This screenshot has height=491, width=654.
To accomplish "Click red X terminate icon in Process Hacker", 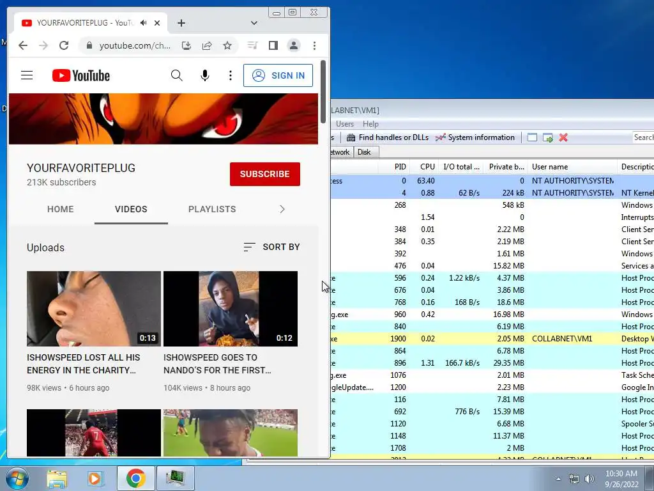I will coord(563,137).
